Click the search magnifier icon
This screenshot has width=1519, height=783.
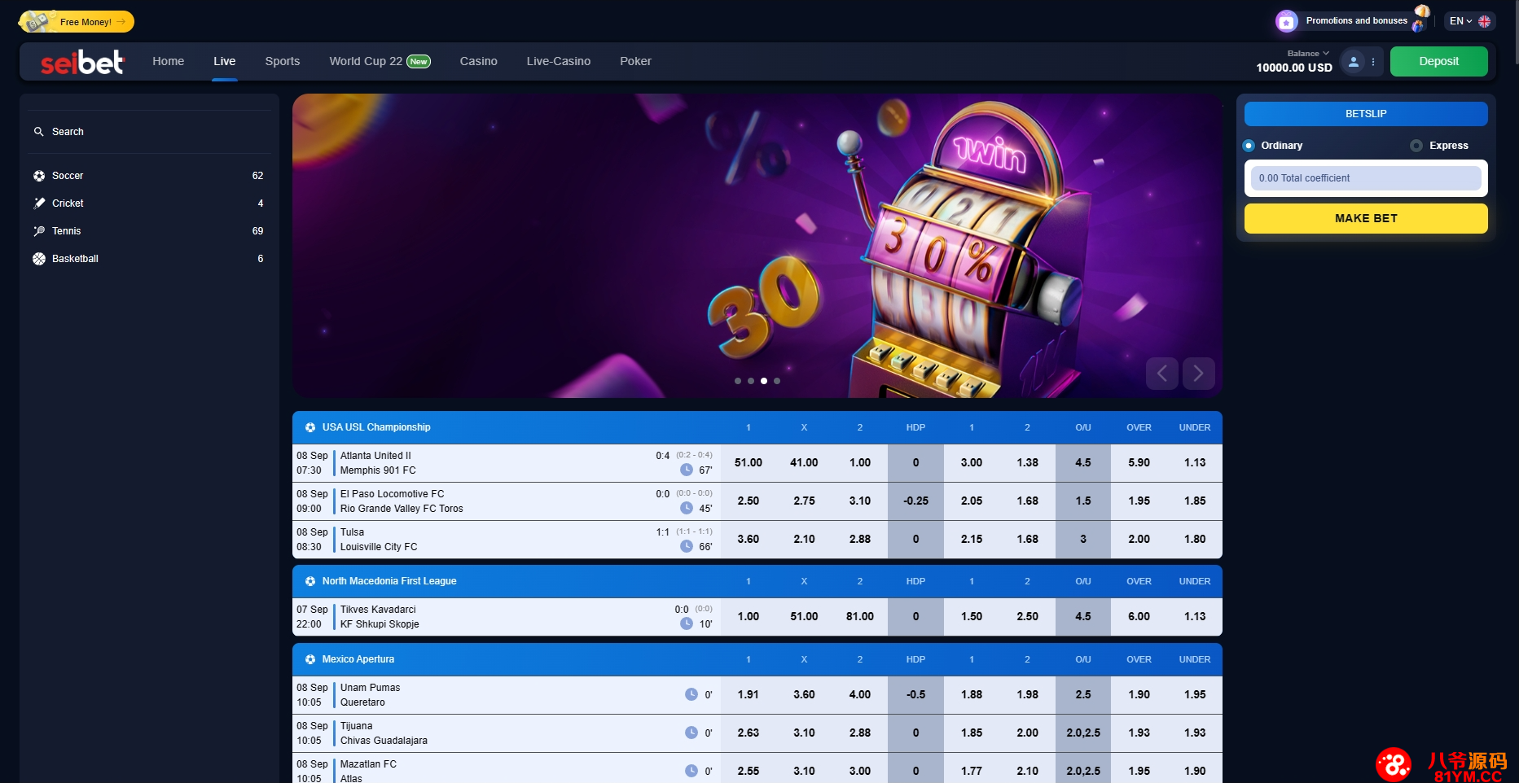coord(38,132)
